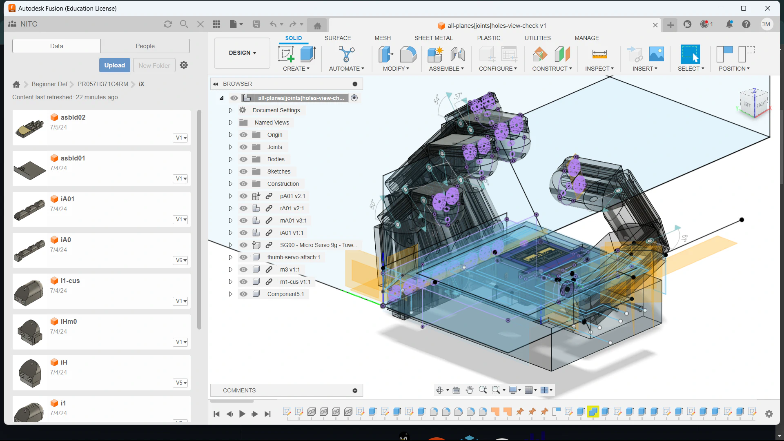Image resolution: width=784 pixels, height=441 pixels.
Task: Toggle visibility of thumb-servo-attach:1
Action: pos(243,257)
